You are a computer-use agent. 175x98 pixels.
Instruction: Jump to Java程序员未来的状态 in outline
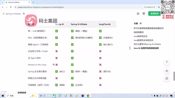pyautogui.click(x=143, y=40)
